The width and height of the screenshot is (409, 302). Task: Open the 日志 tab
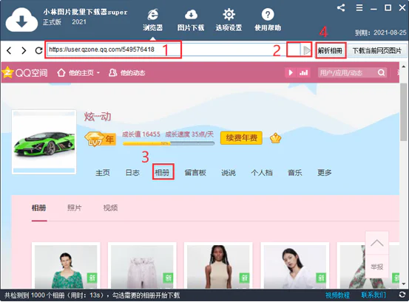pos(132,173)
